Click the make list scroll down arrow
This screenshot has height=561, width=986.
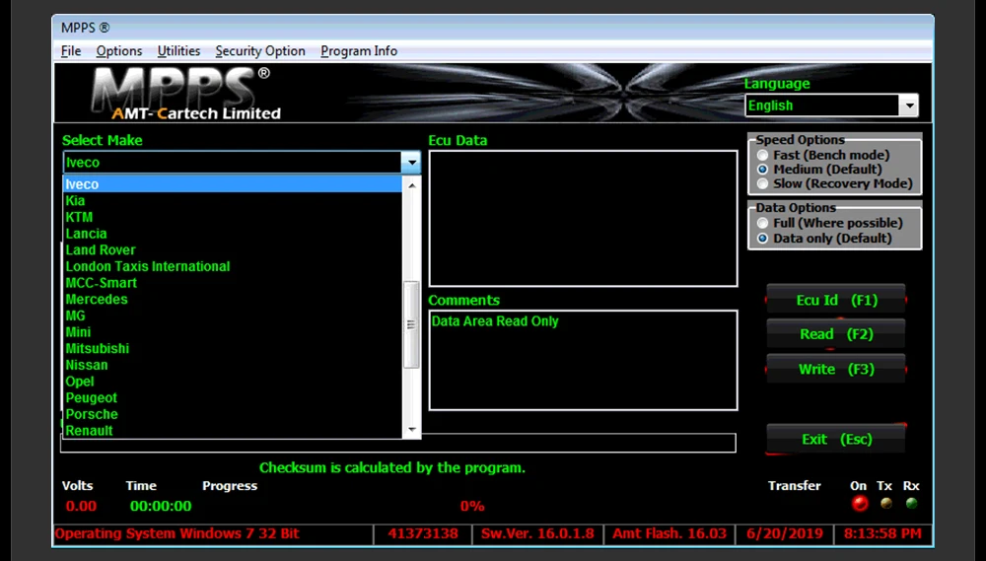412,430
